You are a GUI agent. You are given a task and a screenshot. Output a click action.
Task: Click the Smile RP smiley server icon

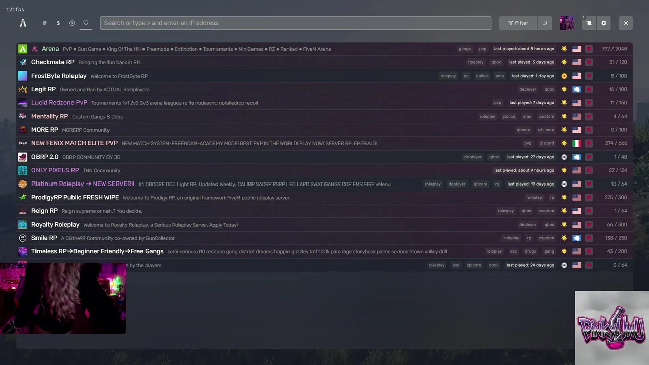[x=23, y=238]
